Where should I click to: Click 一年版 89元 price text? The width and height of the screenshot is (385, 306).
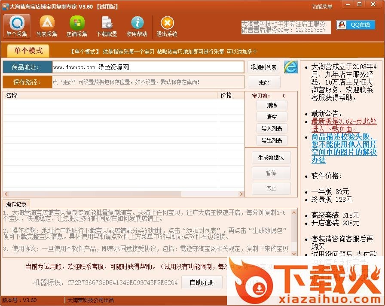(x=330, y=191)
